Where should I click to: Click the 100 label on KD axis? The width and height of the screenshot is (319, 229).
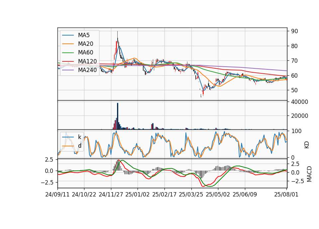pyautogui.click(x=296, y=131)
